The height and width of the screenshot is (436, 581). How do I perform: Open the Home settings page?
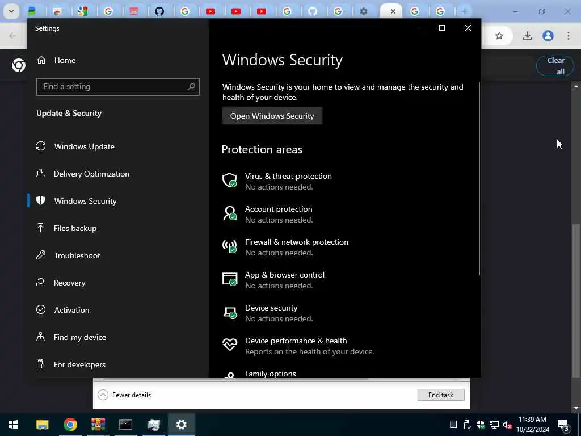pos(56,60)
